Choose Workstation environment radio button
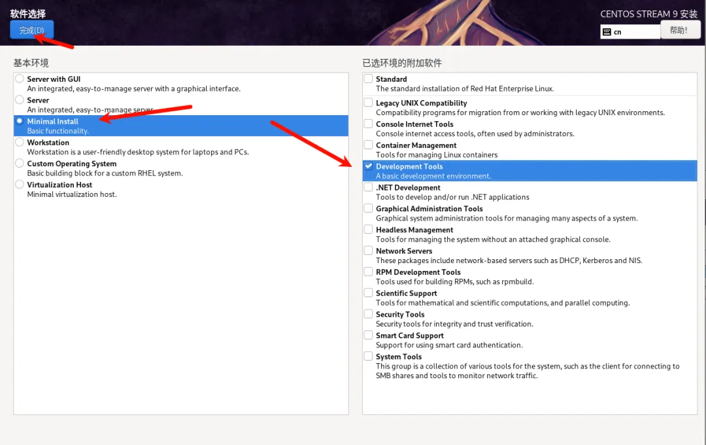 pyautogui.click(x=20, y=142)
